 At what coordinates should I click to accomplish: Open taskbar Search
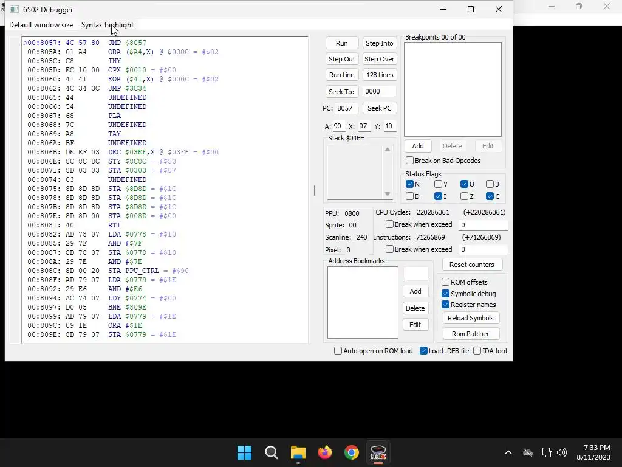[272, 452]
